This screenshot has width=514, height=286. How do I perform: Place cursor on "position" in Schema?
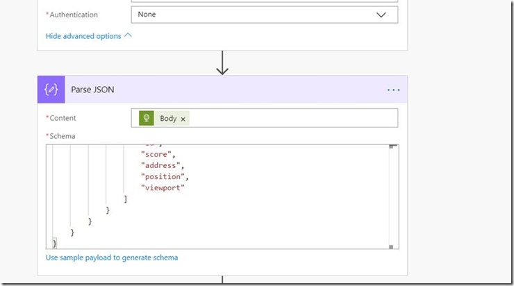tap(164, 176)
